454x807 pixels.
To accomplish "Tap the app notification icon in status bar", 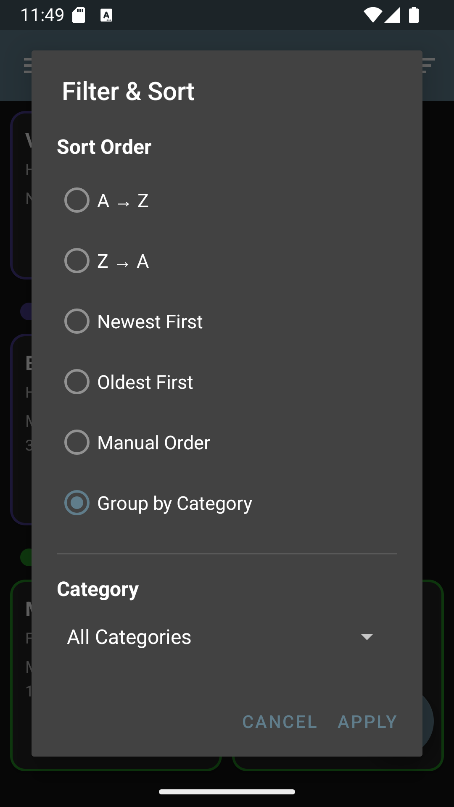I will (x=108, y=15).
